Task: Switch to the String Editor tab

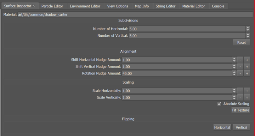Action: point(165,6)
